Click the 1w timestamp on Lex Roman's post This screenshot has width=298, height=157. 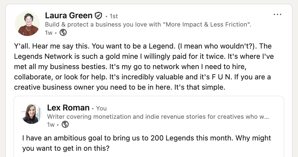point(51,125)
